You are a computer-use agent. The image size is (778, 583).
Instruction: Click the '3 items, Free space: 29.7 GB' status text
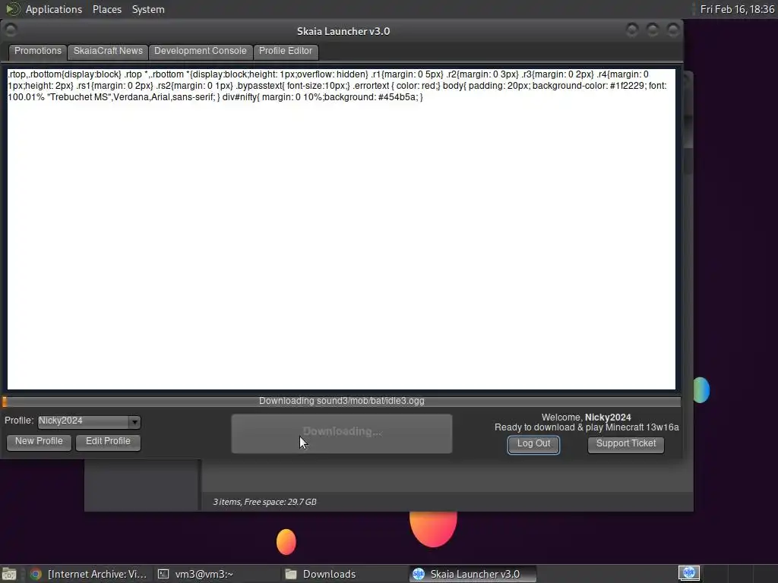tap(264, 502)
